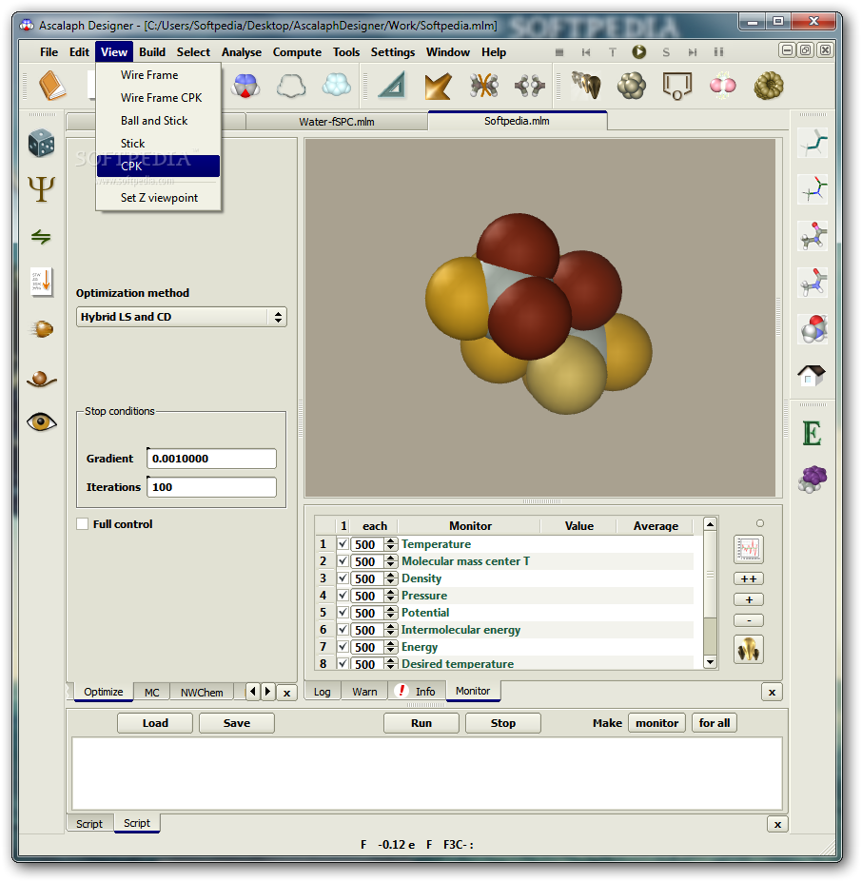Click the box-with-atom container toolbar icon
This screenshot has height=882, width=862.
click(x=676, y=86)
